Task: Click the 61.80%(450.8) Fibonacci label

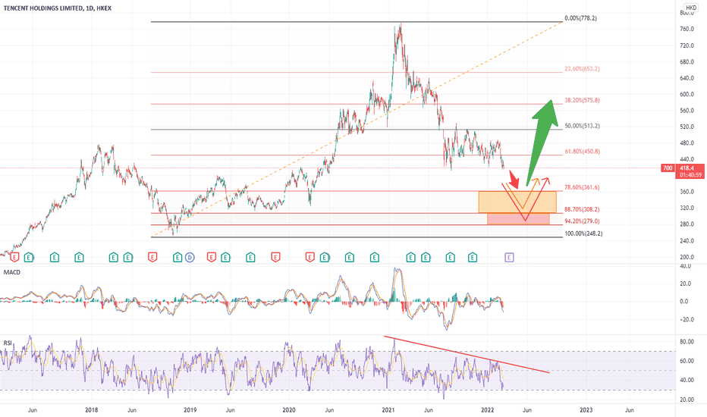Action: [x=582, y=152]
